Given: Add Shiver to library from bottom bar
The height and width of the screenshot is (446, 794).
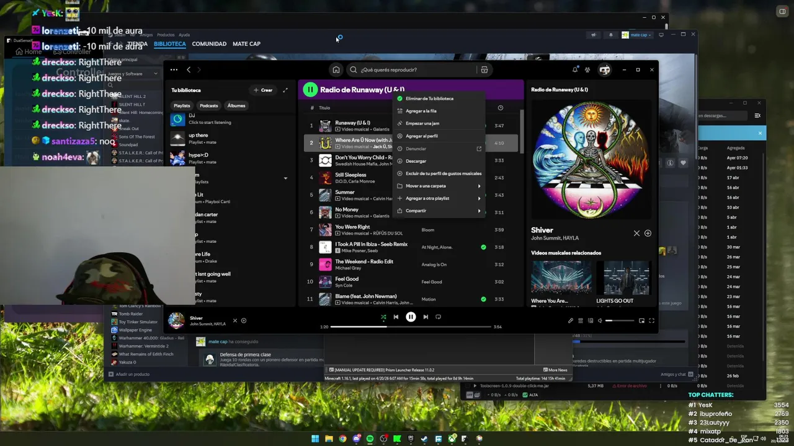Looking at the screenshot, I should click(x=244, y=320).
